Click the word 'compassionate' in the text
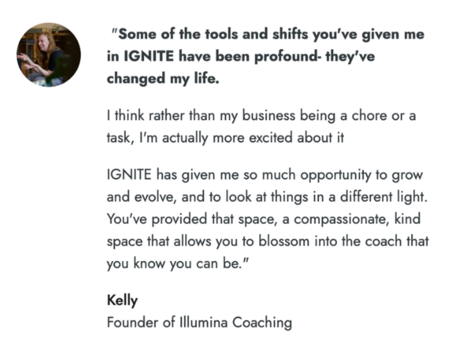Image resolution: width=455 pixels, height=347 pixels. pos(340,219)
